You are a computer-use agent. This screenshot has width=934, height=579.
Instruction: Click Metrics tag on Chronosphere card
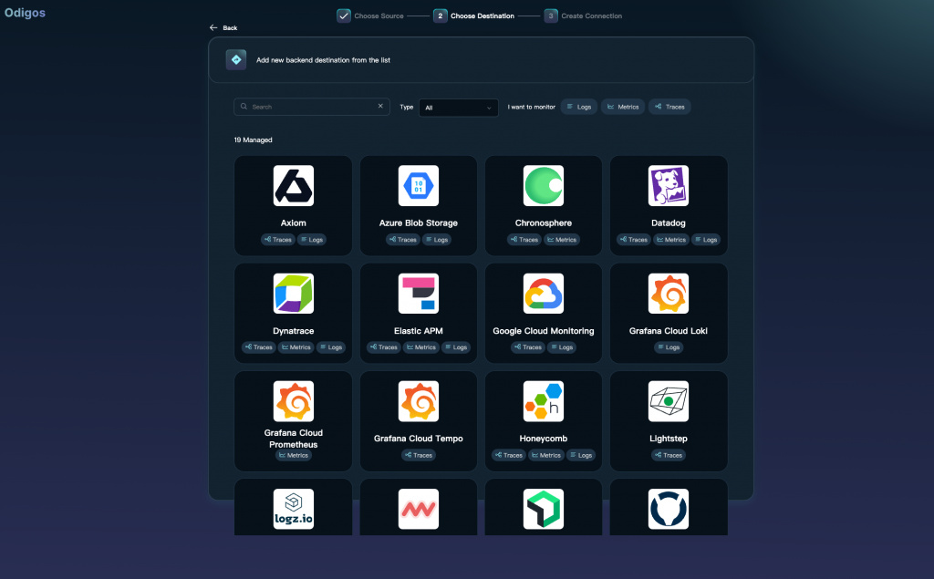pos(562,240)
